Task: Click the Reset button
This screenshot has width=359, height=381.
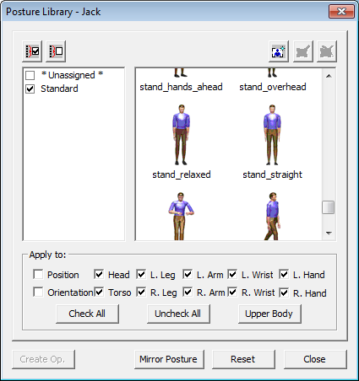Action: (243, 359)
